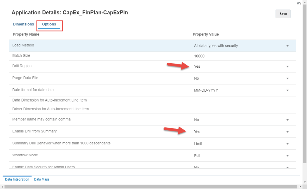Open the Purge Data File dropdown

pyautogui.click(x=287, y=78)
